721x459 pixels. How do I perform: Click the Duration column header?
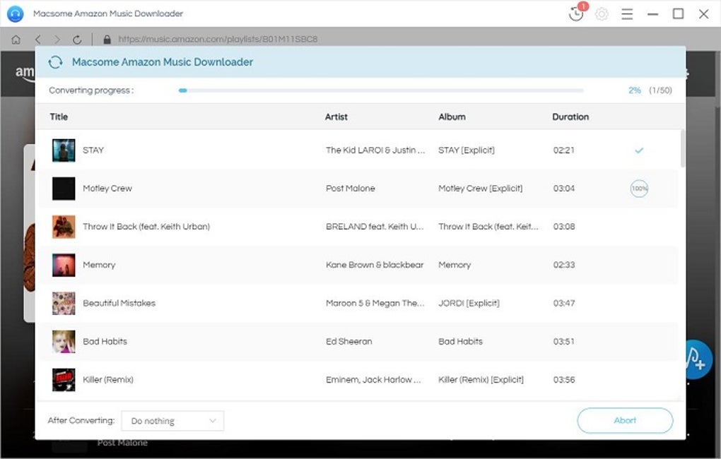point(570,117)
